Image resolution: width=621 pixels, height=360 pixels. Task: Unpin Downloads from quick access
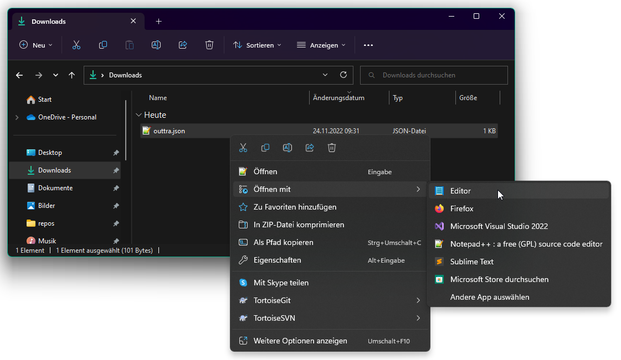116,170
